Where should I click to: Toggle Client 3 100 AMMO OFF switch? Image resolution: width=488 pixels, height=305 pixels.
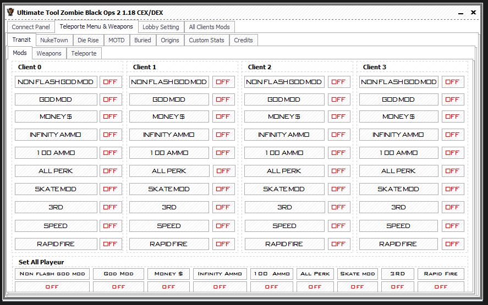(453, 153)
